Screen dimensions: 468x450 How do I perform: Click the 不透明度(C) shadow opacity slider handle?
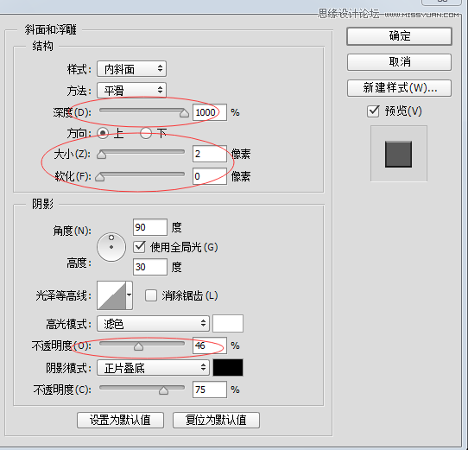[x=163, y=390]
